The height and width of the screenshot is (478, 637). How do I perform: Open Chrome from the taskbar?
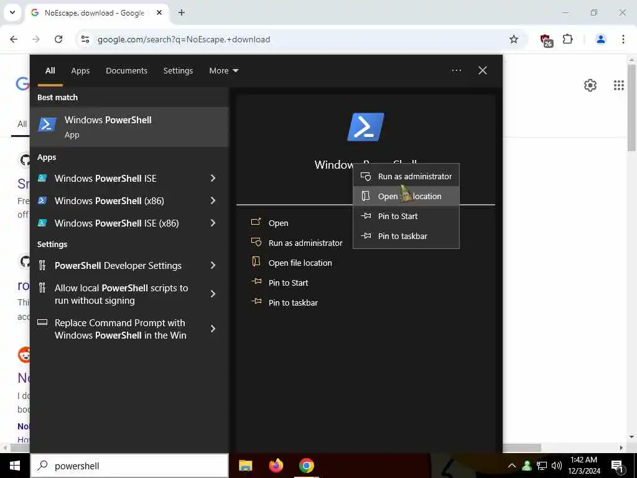click(x=306, y=466)
